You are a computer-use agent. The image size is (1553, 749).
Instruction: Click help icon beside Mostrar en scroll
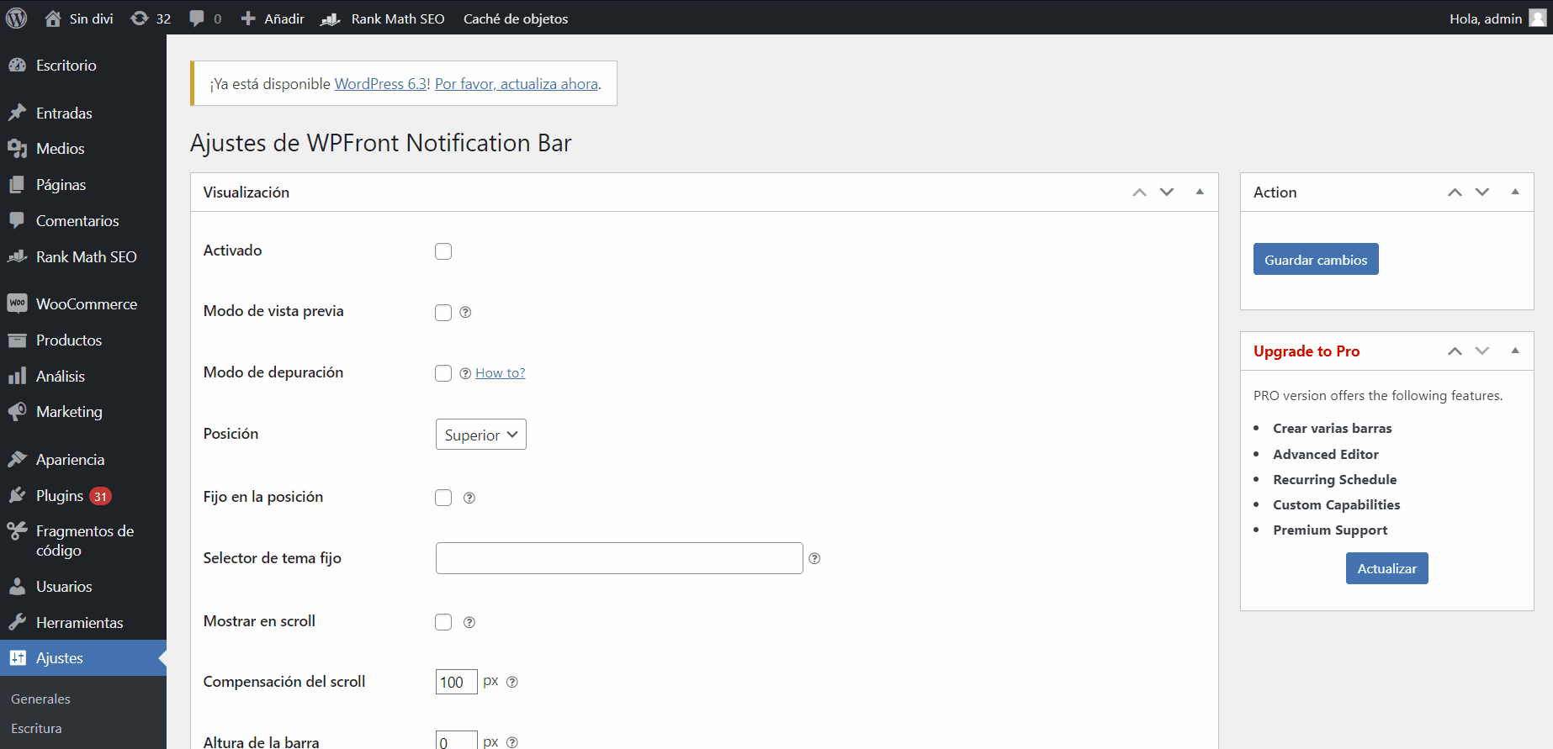coord(469,623)
